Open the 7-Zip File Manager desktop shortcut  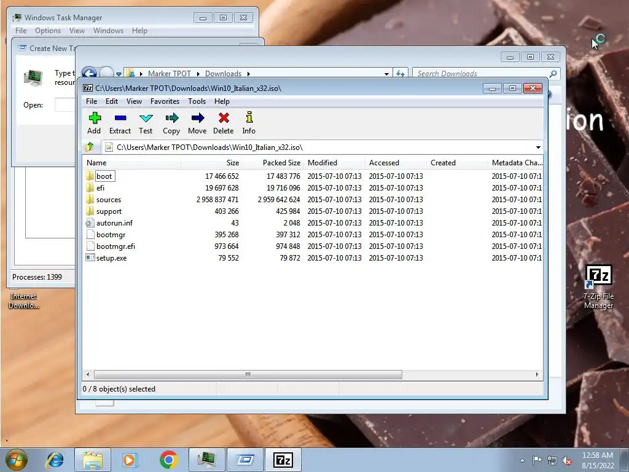click(x=598, y=286)
